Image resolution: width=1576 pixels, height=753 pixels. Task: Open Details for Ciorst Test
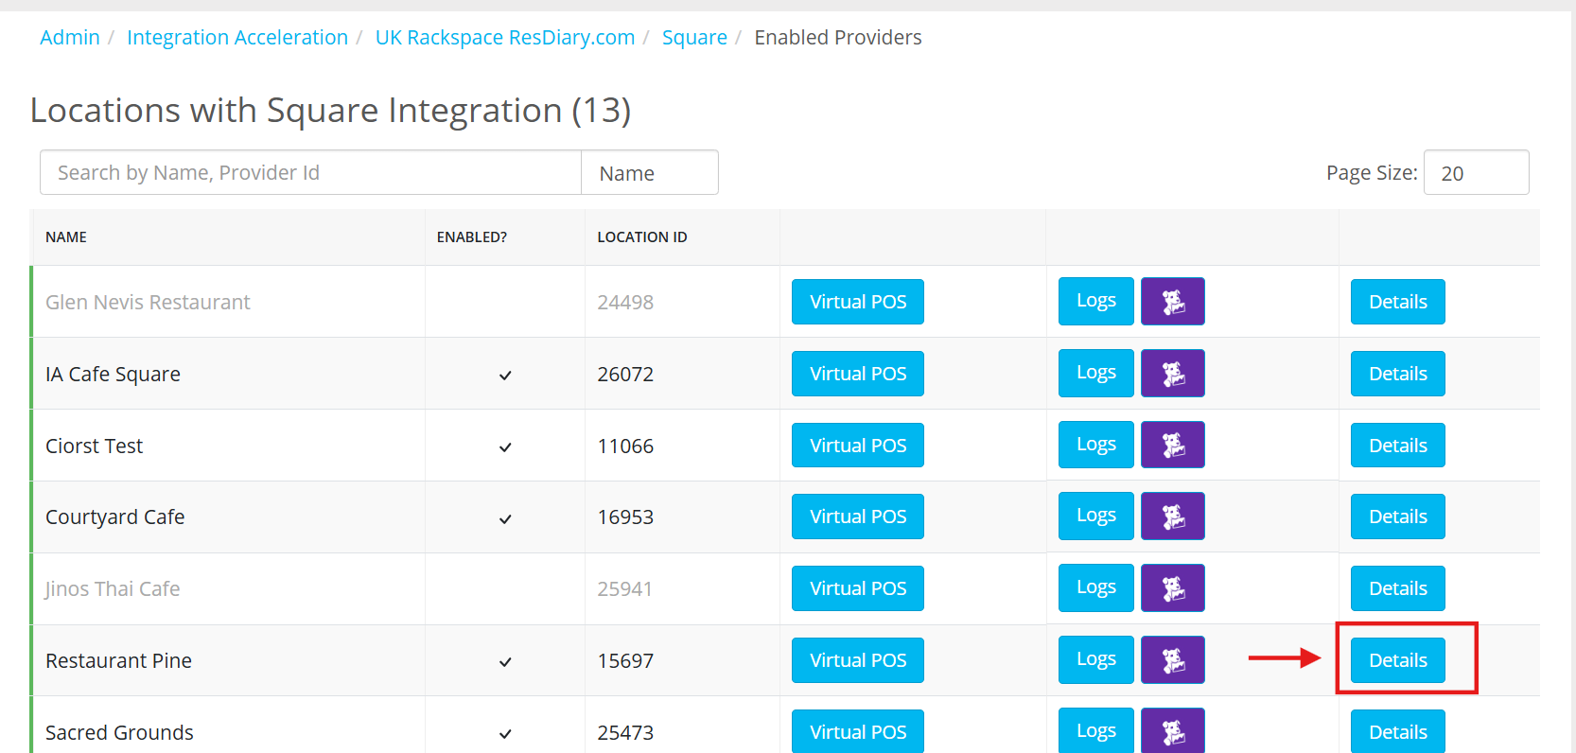pyautogui.click(x=1398, y=446)
